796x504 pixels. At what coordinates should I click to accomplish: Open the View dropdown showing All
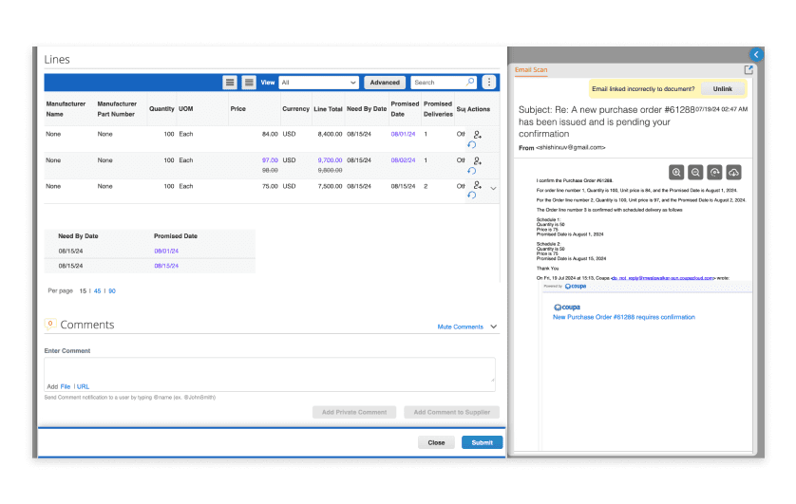click(319, 83)
